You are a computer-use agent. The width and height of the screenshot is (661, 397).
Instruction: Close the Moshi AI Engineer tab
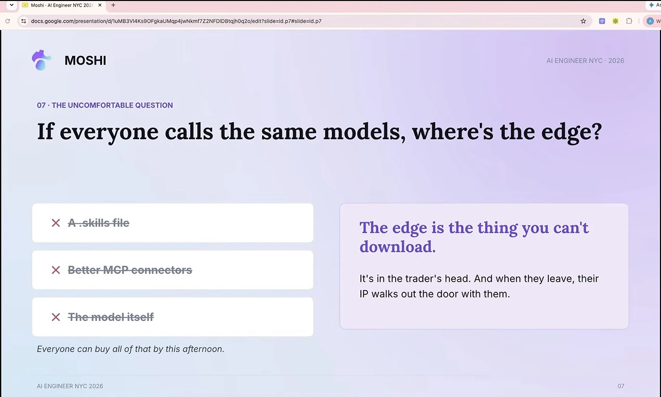pyautogui.click(x=100, y=5)
